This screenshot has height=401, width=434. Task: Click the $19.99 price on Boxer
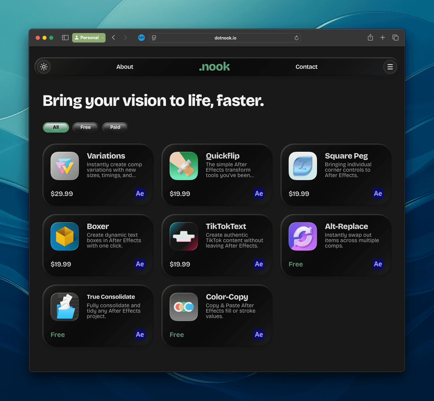point(61,264)
